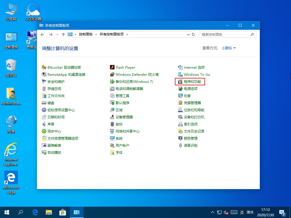
Task: Refresh the Control Panel view
Action: 193,34
